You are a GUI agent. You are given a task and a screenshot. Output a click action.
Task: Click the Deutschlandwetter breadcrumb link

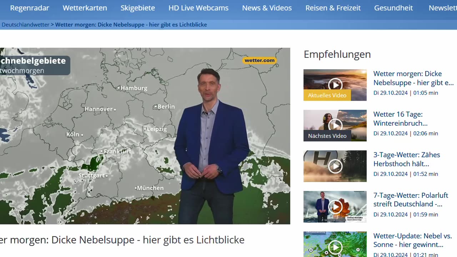click(25, 25)
